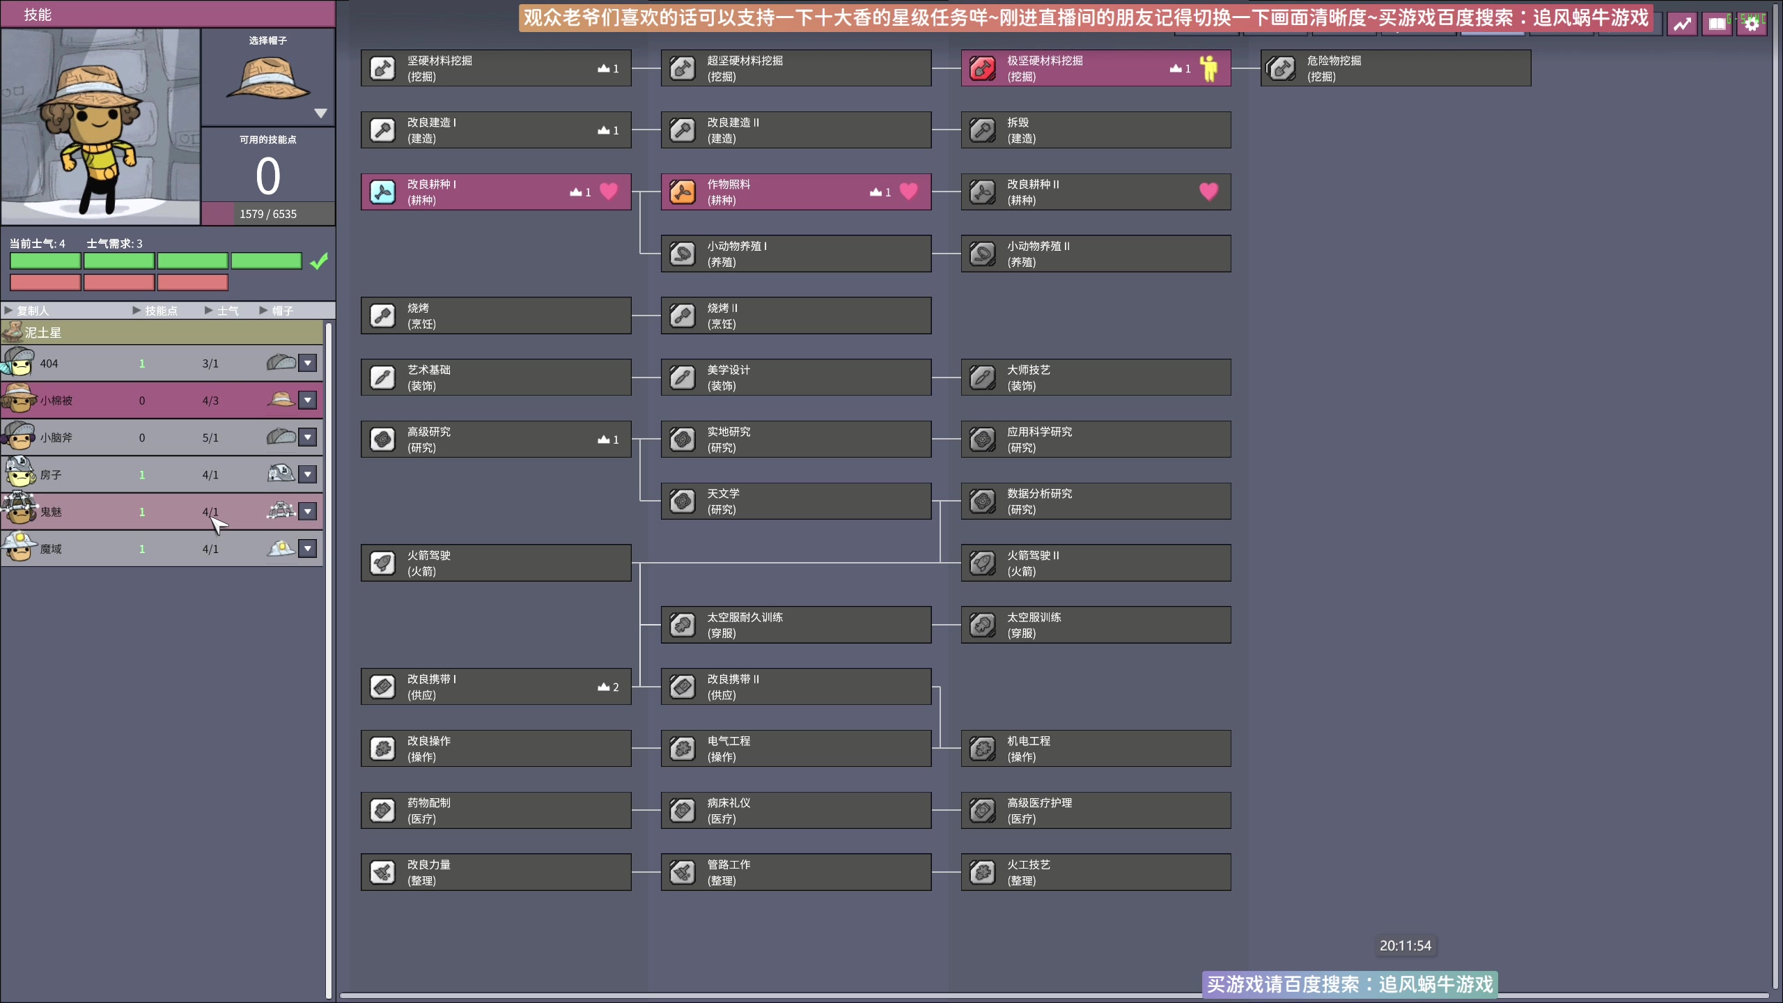Click the 太空服耐久训练 suit icon

(683, 625)
